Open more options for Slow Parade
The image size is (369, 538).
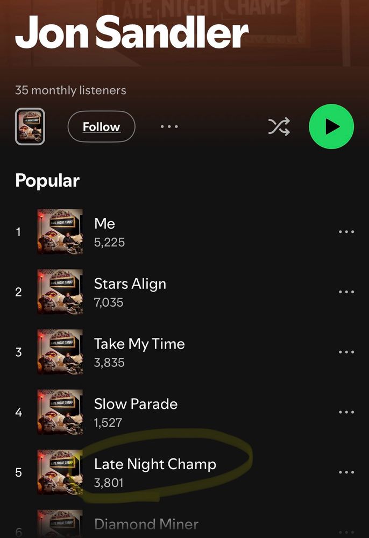coord(346,412)
